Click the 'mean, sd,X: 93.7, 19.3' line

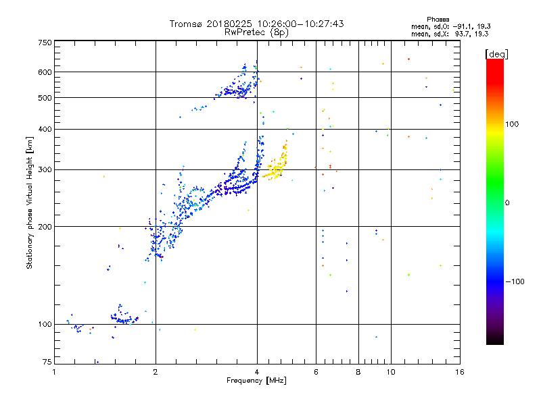pos(450,34)
